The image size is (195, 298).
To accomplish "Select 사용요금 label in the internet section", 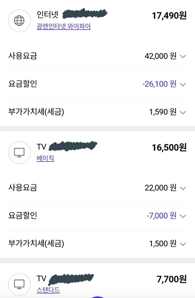I will click(22, 56).
